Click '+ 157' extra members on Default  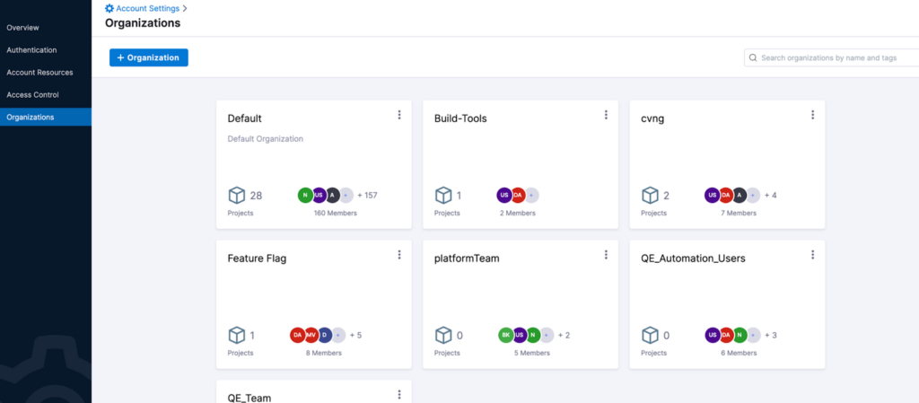pyautogui.click(x=367, y=195)
